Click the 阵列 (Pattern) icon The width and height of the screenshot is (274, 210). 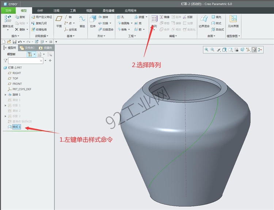(154, 19)
